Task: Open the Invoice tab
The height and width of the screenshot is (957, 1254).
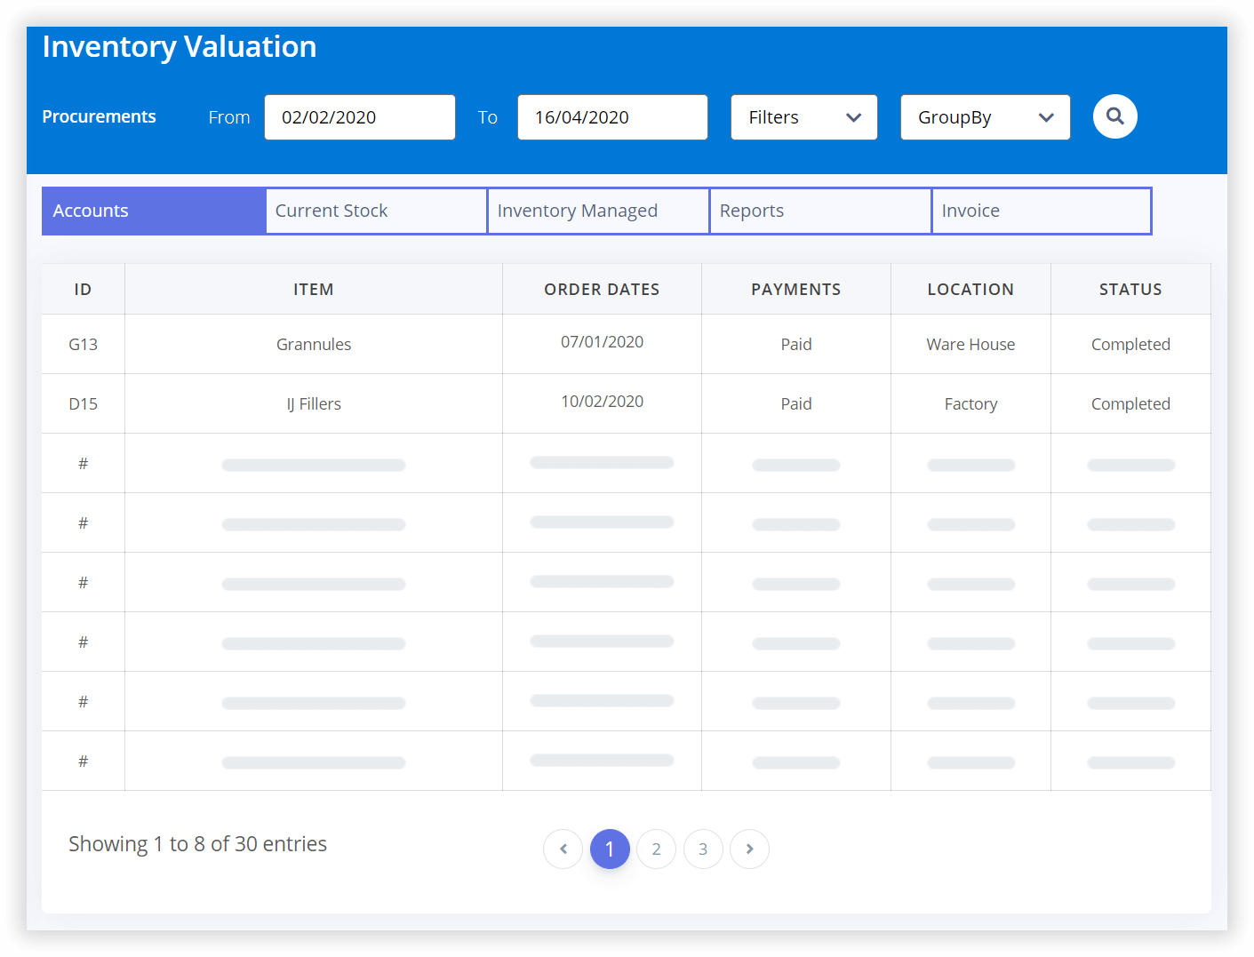Action: 1042,211
